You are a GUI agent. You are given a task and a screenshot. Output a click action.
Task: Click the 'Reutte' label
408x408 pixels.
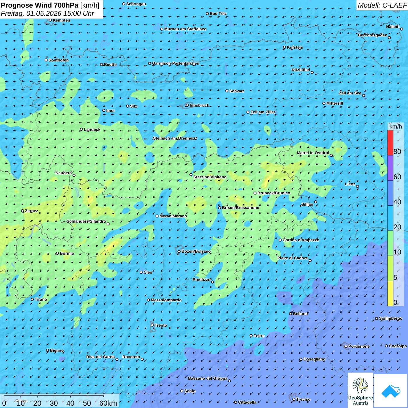click(110, 64)
